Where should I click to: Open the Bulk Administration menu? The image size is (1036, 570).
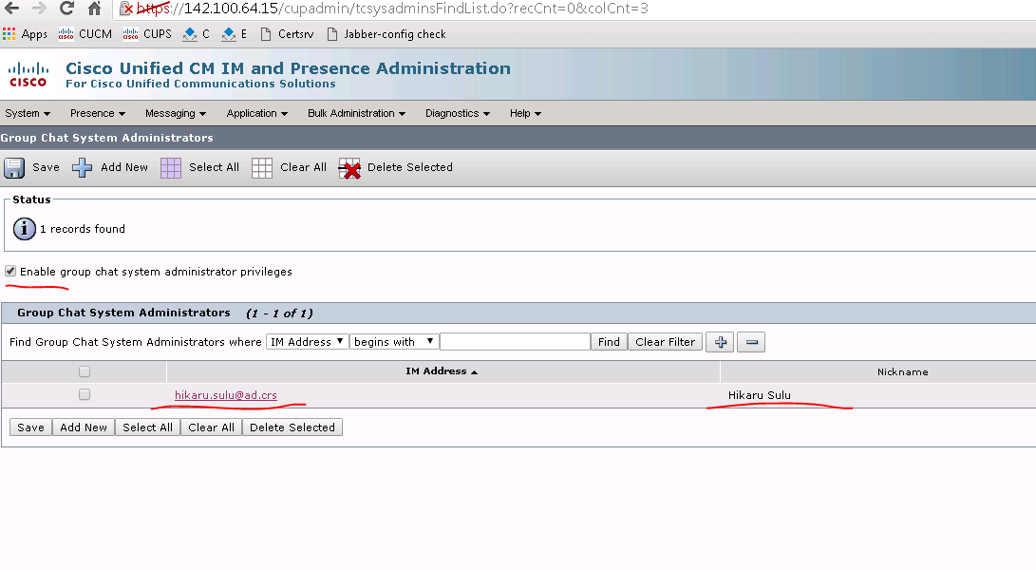357,113
